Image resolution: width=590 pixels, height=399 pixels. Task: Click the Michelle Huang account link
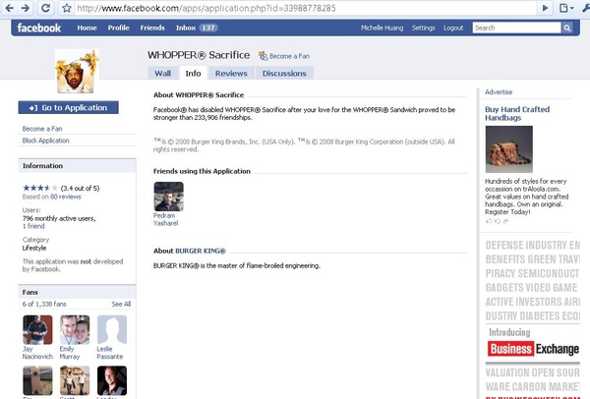click(x=382, y=28)
